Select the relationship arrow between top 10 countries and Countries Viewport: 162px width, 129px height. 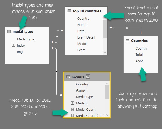click(x=126, y=28)
